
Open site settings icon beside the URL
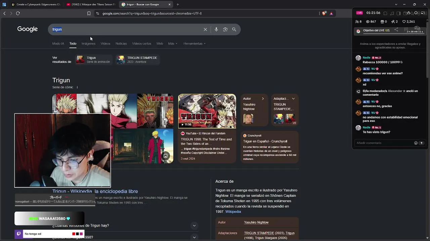pyautogui.click(x=97, y=13)
